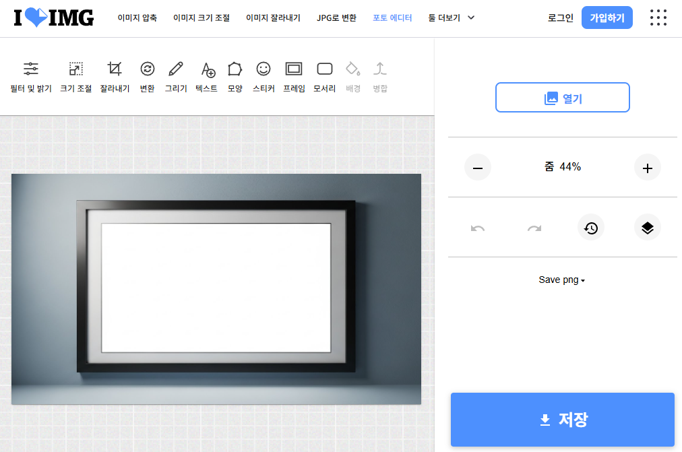Select the 스티커 sticker tool
682x452 pixels.
[x=263, y=74]
